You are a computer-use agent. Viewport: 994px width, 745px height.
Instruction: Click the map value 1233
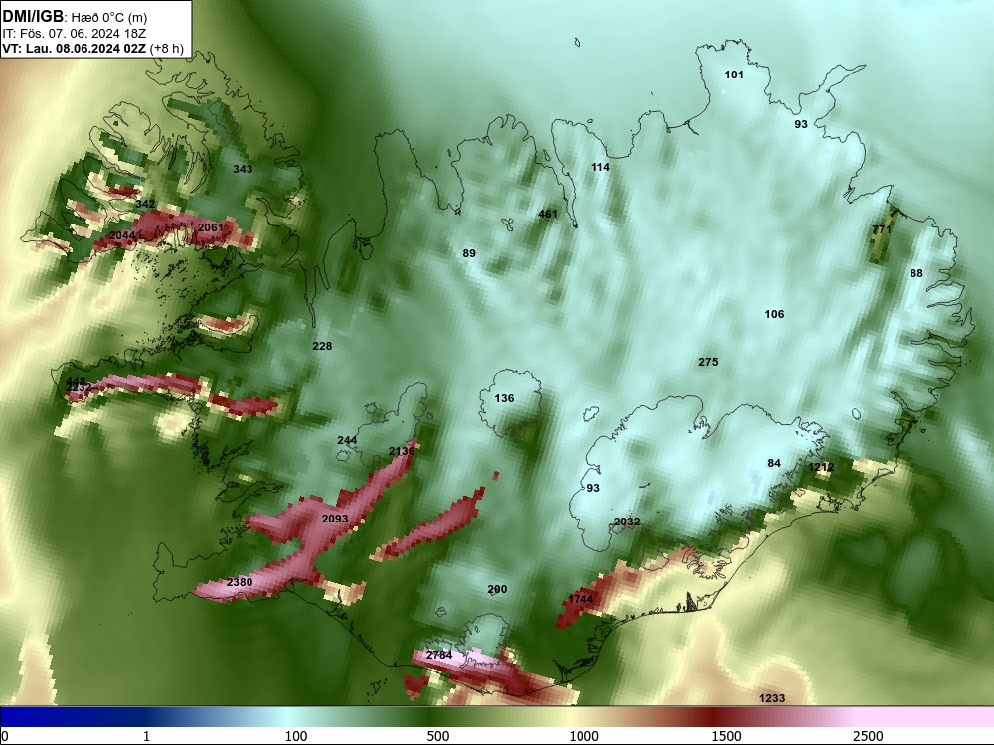click(x=772, y=698)
